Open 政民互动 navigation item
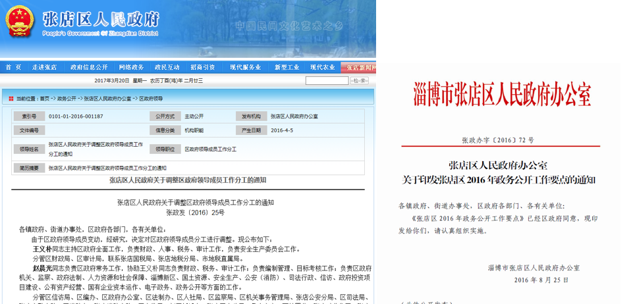 [167, 67]
